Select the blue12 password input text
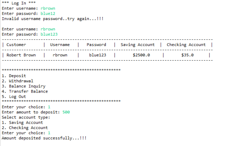This screenshot has width=229, height=146. click(x=48, y=13)
